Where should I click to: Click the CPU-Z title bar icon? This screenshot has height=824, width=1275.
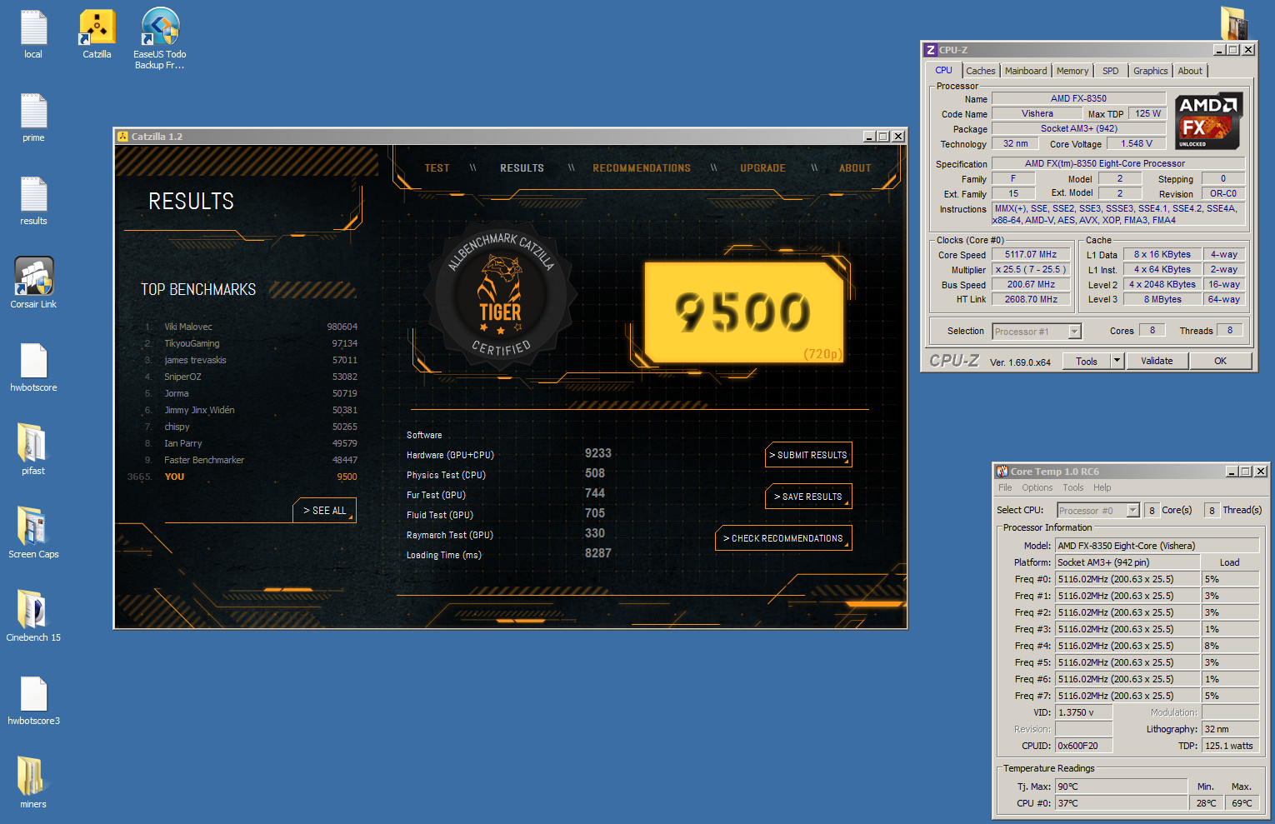(x=931, y=50)
